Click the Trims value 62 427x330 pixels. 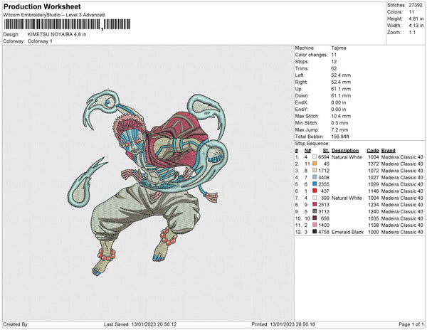(x=334, y=68)
